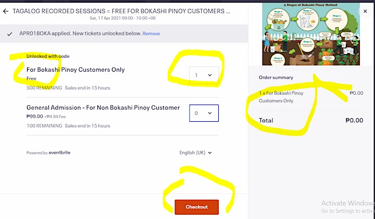Open the Powered by eventbrite link
The width and height of the screenshot is (375, 219).
pos(48,152)
